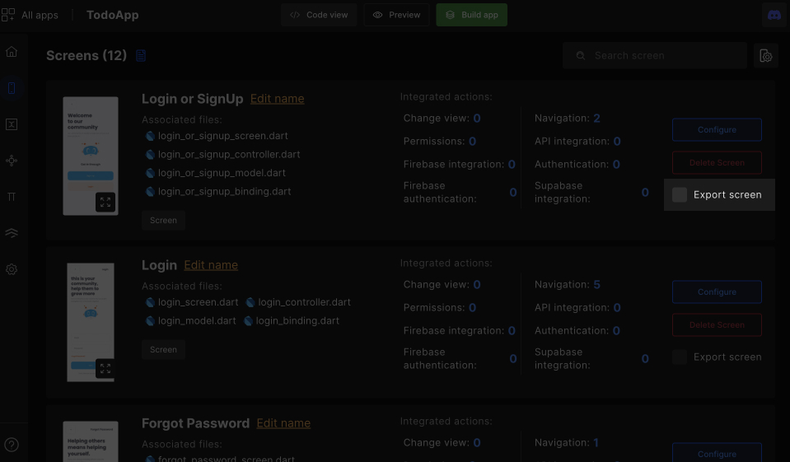This screenshot has width=790, height=462.
Task: Click document icon beside Screens (12)
Action: point(141,55)
